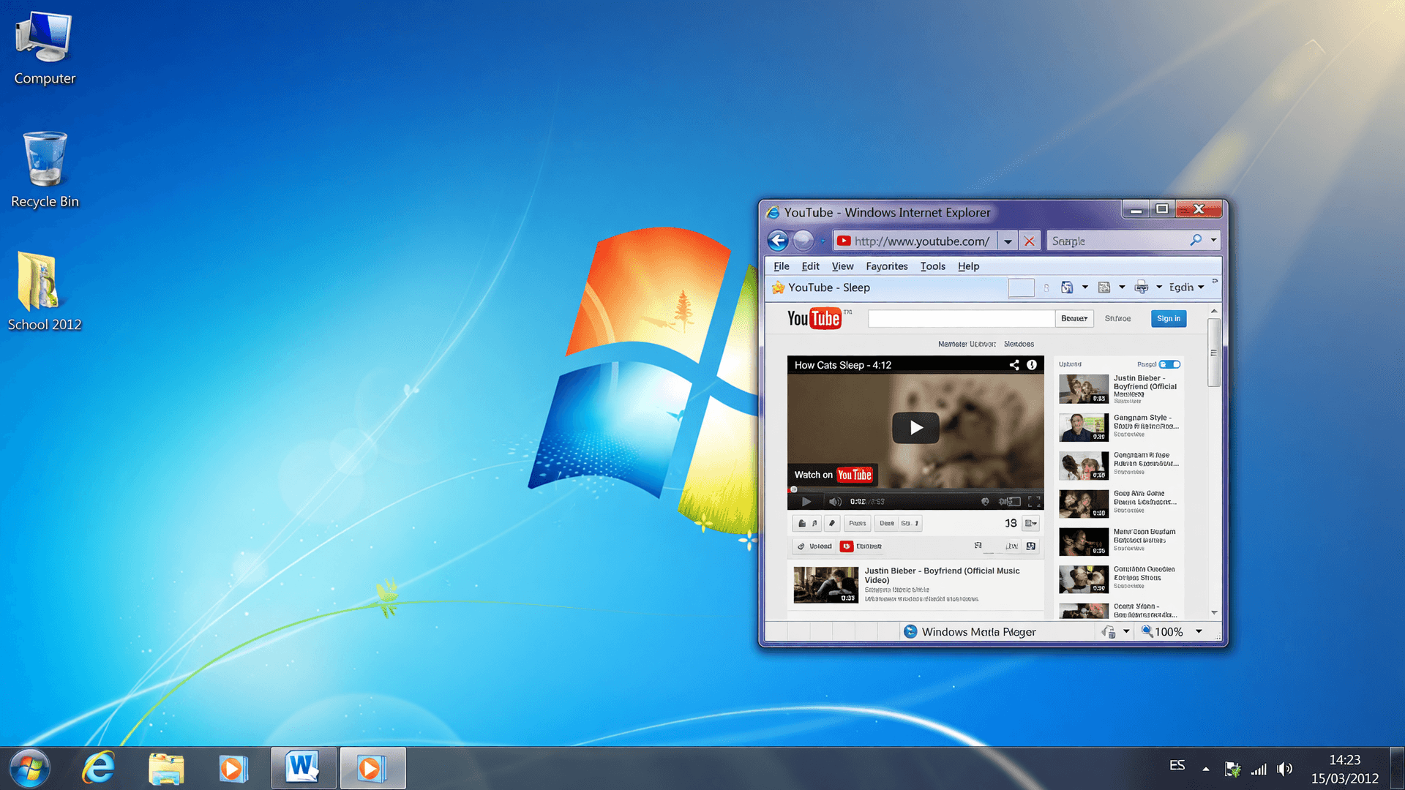The height and width of the screenshot is (790, 1405).
Task: Show hidden system tray icons arrow
Action: point(1205,769)
